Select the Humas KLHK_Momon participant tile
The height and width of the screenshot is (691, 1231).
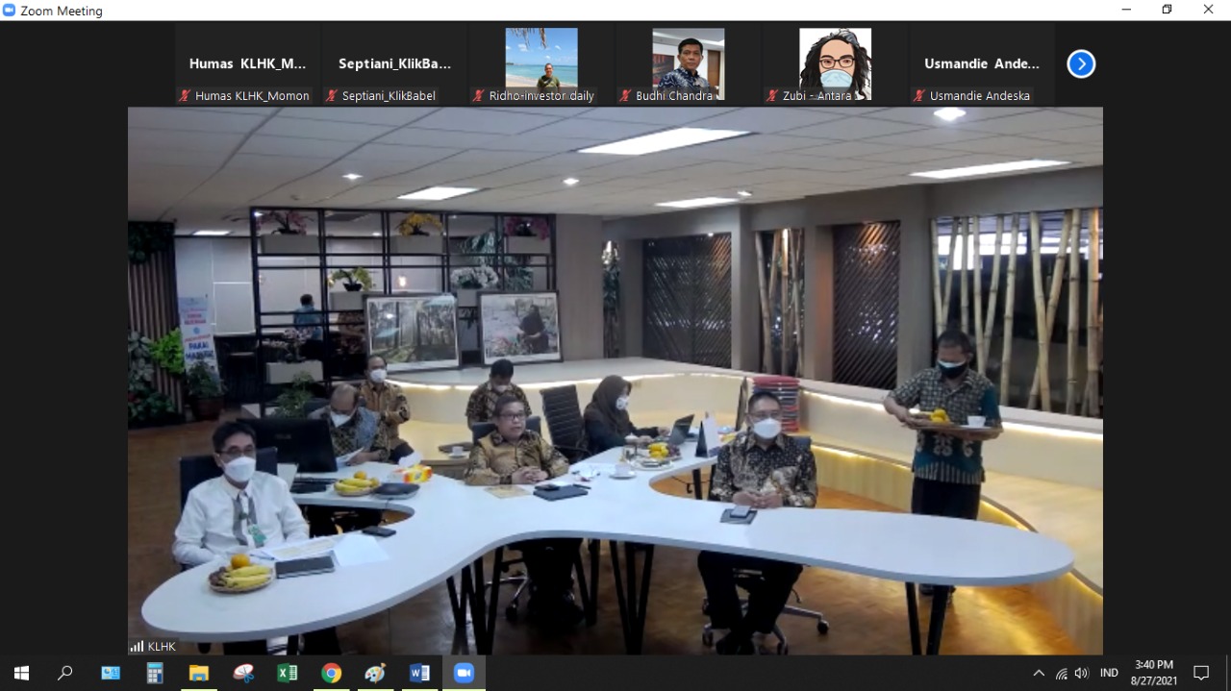[x=247, y=64]
